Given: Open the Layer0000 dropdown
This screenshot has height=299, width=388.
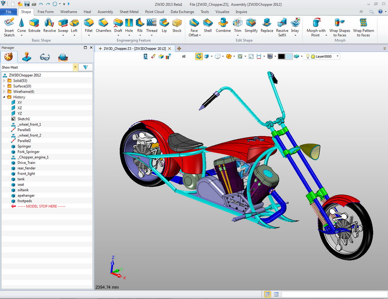Looking at the screenshot, I should (337, 57).
